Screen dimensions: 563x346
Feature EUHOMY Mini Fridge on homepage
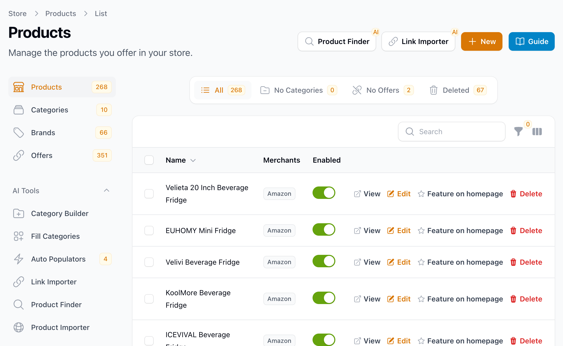pos(460,230)
